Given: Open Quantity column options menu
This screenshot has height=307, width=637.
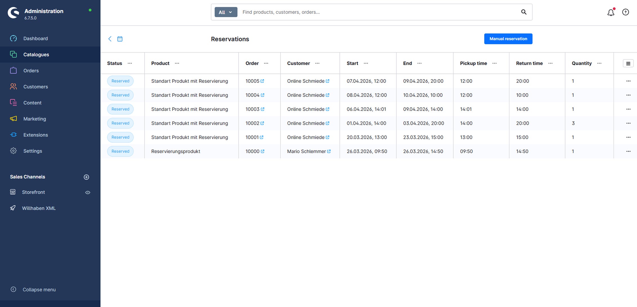Looking at the screenshot, I should tap(599, 63).
